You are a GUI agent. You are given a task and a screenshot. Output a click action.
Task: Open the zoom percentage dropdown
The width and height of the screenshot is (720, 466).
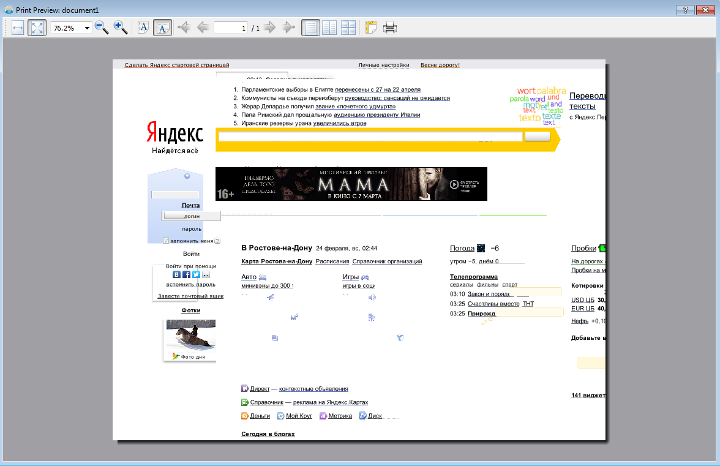87,28
